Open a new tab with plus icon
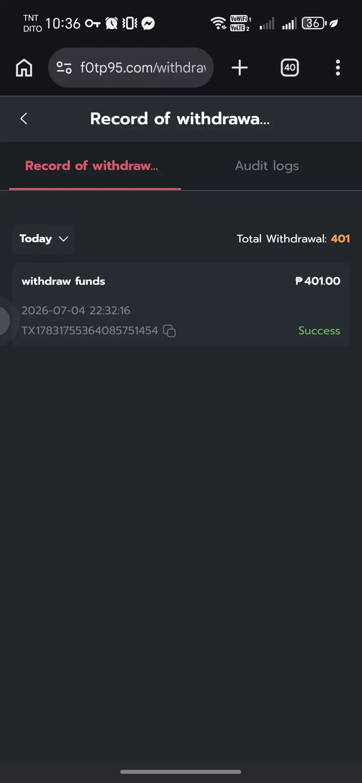The height and width of the screenshot is (783, 362). coord(240,68)
